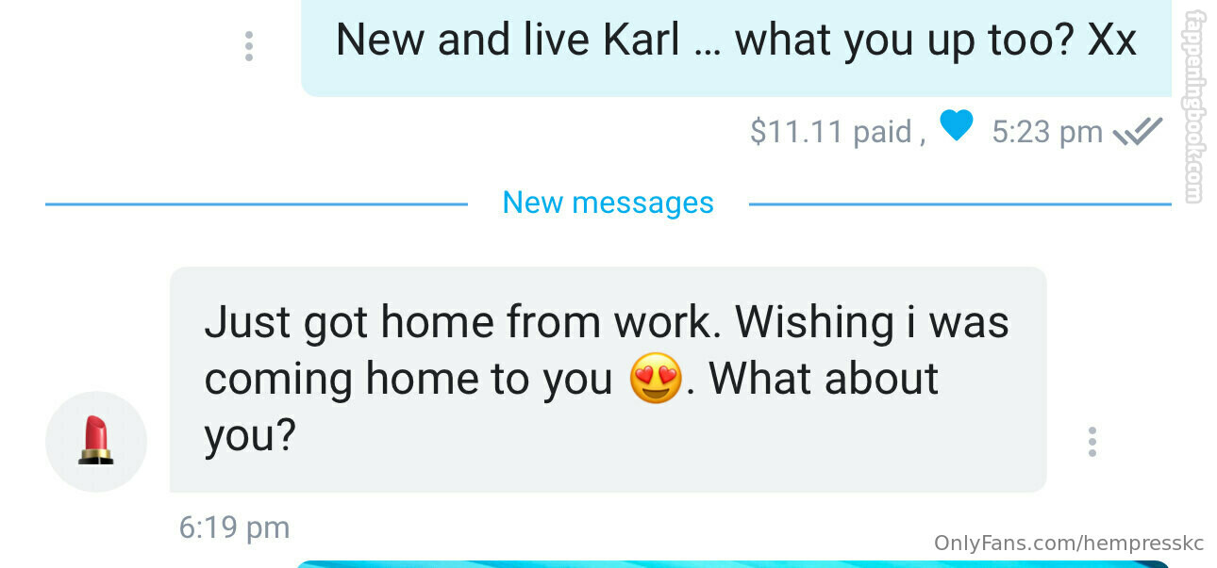This screenshot has width=1217, height=568.
Task: Click the 6:19 pm timestamp
Action: (234, 527)
